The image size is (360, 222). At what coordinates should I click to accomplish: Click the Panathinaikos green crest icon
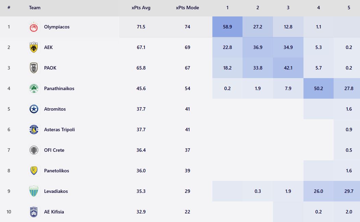[x=34, y=88]
